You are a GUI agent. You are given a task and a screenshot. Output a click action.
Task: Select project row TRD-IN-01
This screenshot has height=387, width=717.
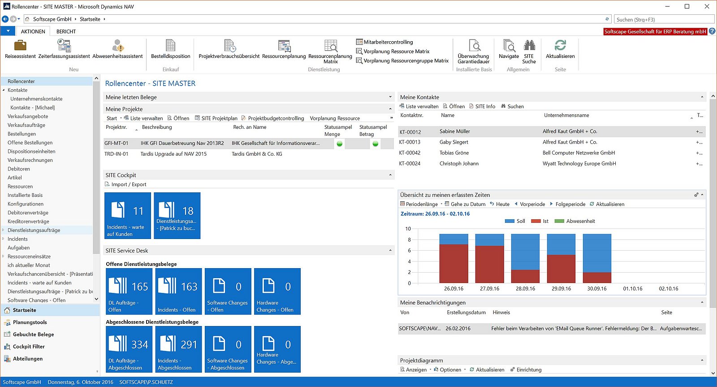[x=248, y=154]
